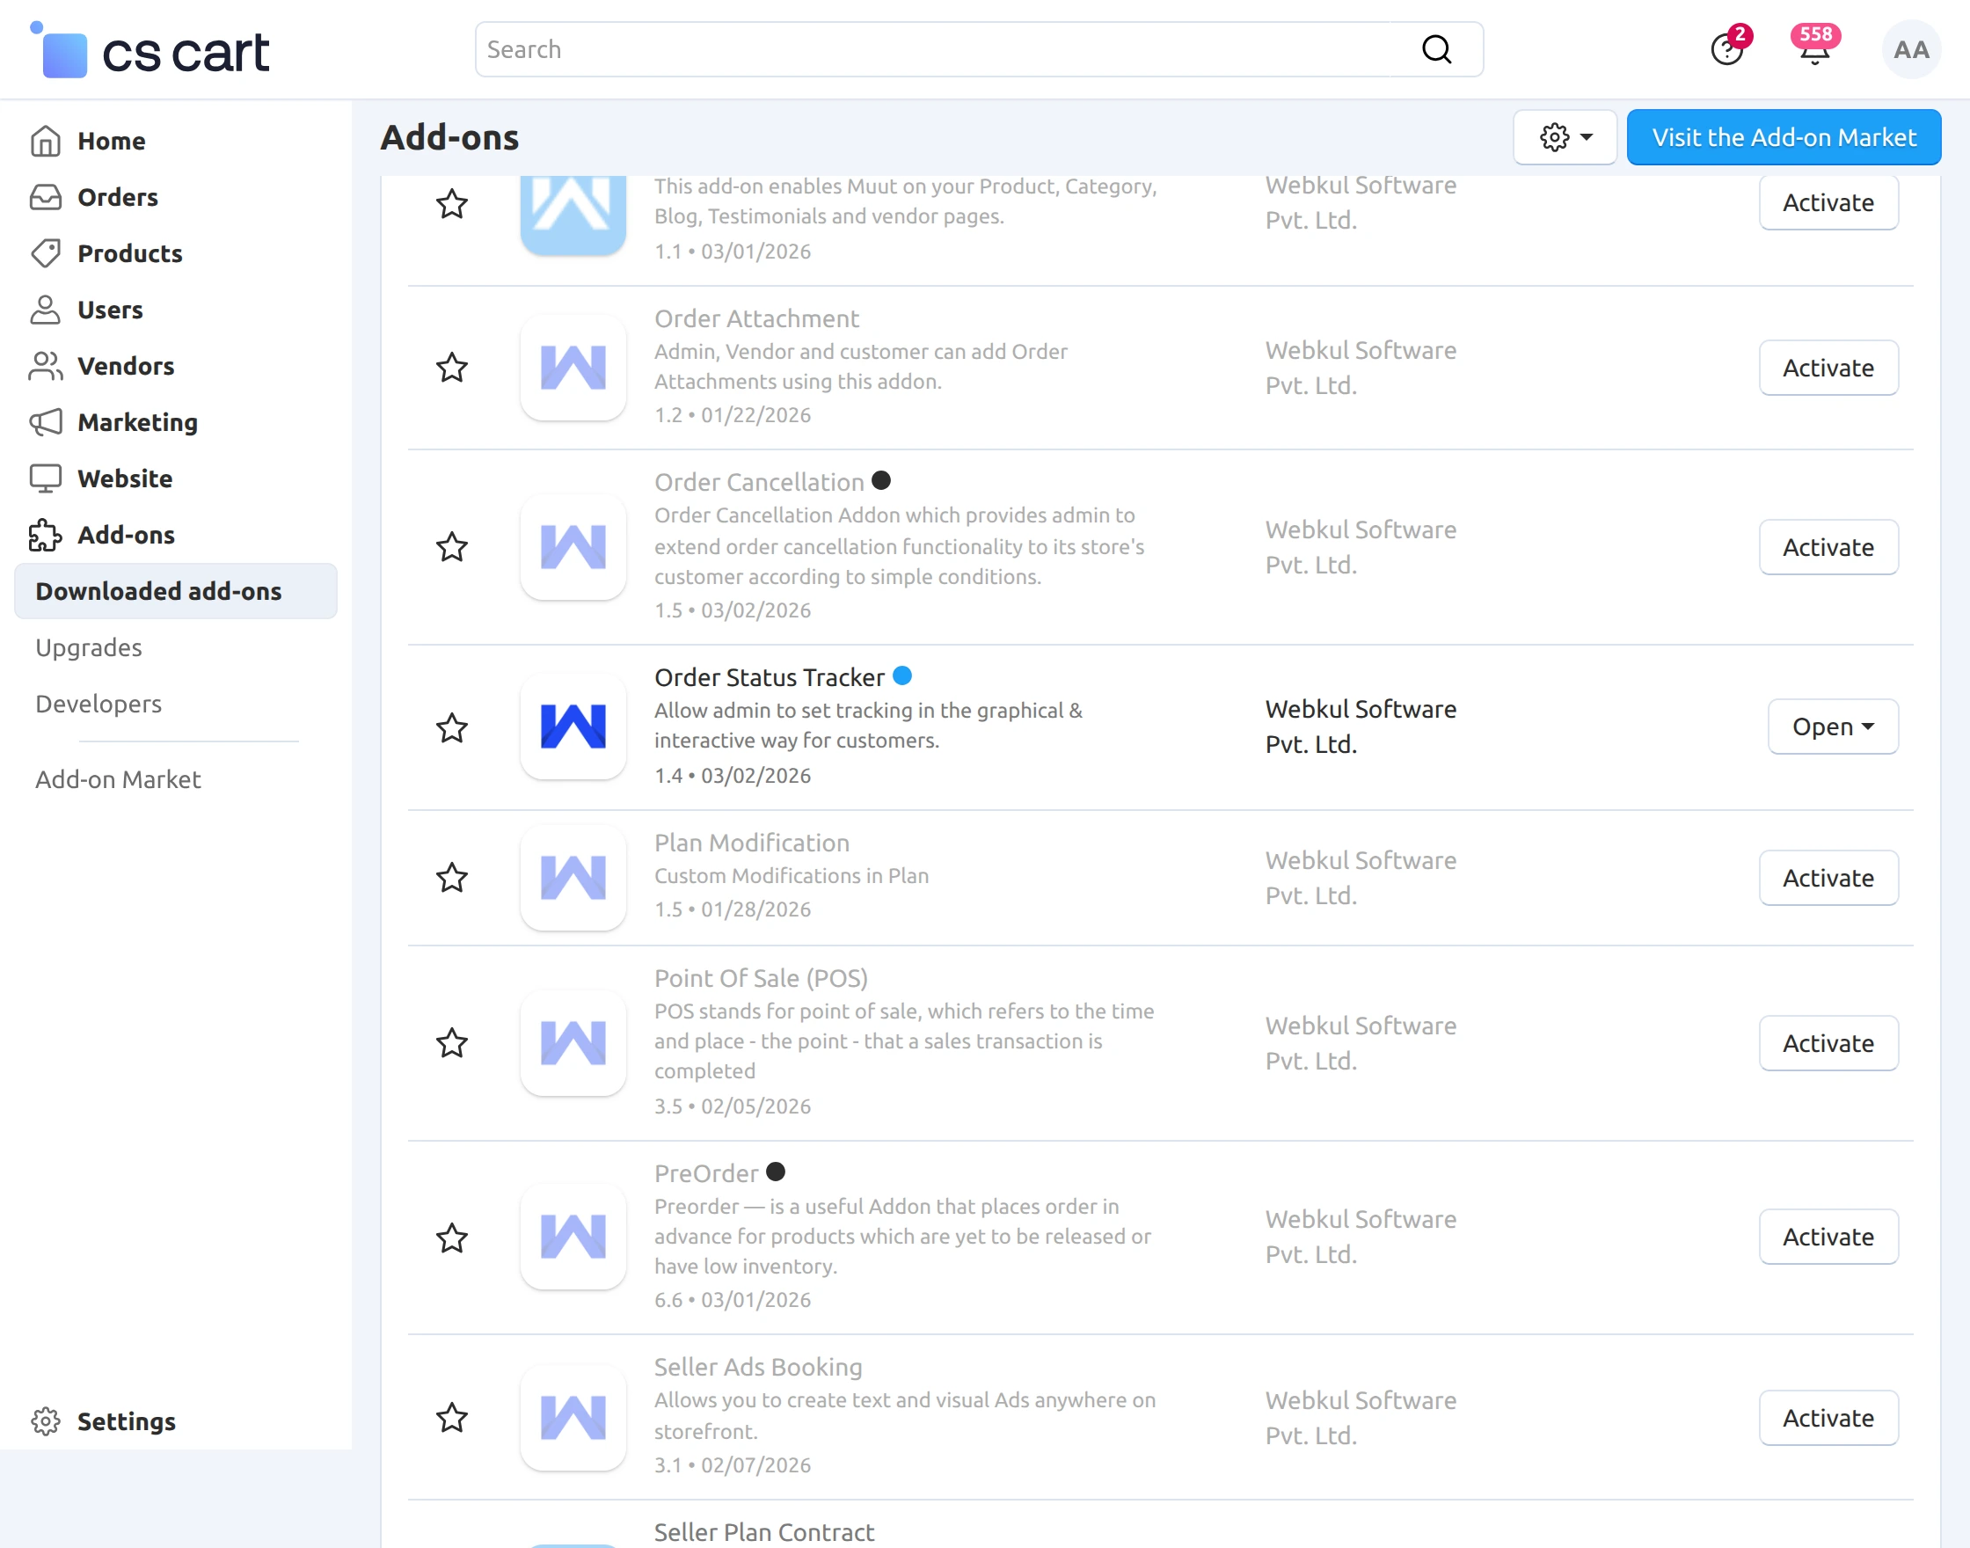This screenshot has height=1548, width=1970.
Task: Open the gear dropdown next to Add-on Market
Action: (1565, 137)
